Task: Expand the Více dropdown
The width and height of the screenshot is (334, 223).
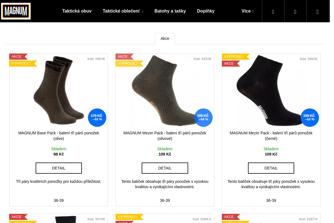Action: click(x=247, y=11)
